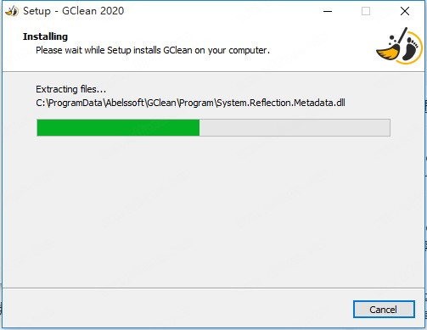Cancel the GClean installation
Viewport: 427px width, 330px height.
pyautogui.click(x=384, y=310)
